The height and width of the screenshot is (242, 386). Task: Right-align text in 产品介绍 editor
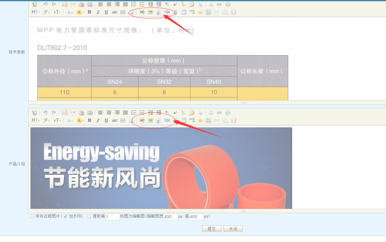117,112
